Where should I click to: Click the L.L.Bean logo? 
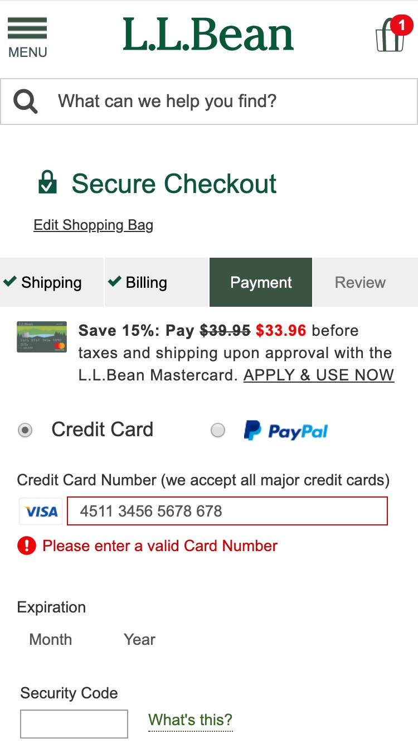208,35
